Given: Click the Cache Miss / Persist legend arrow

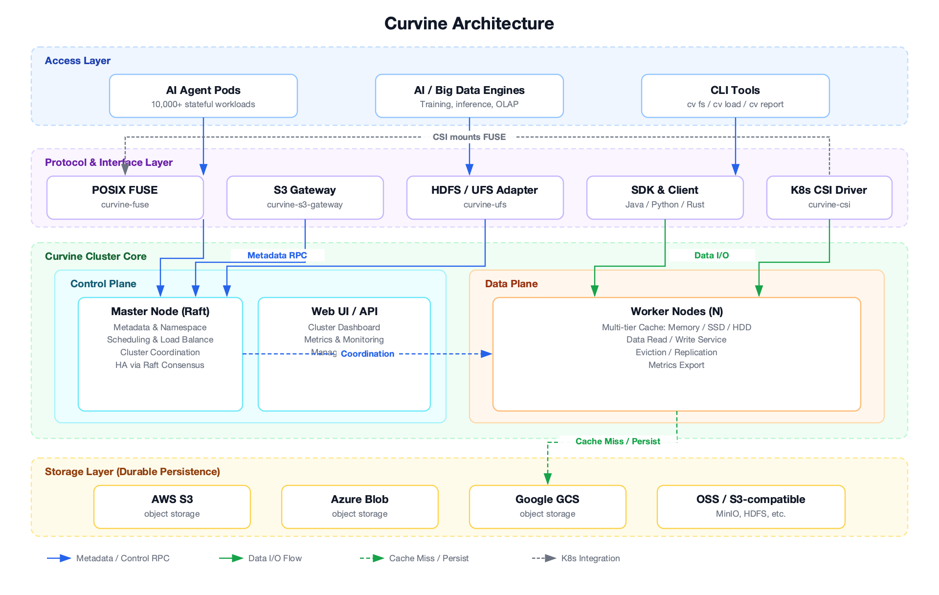Looking at the screenshot, I should point(372,558).
